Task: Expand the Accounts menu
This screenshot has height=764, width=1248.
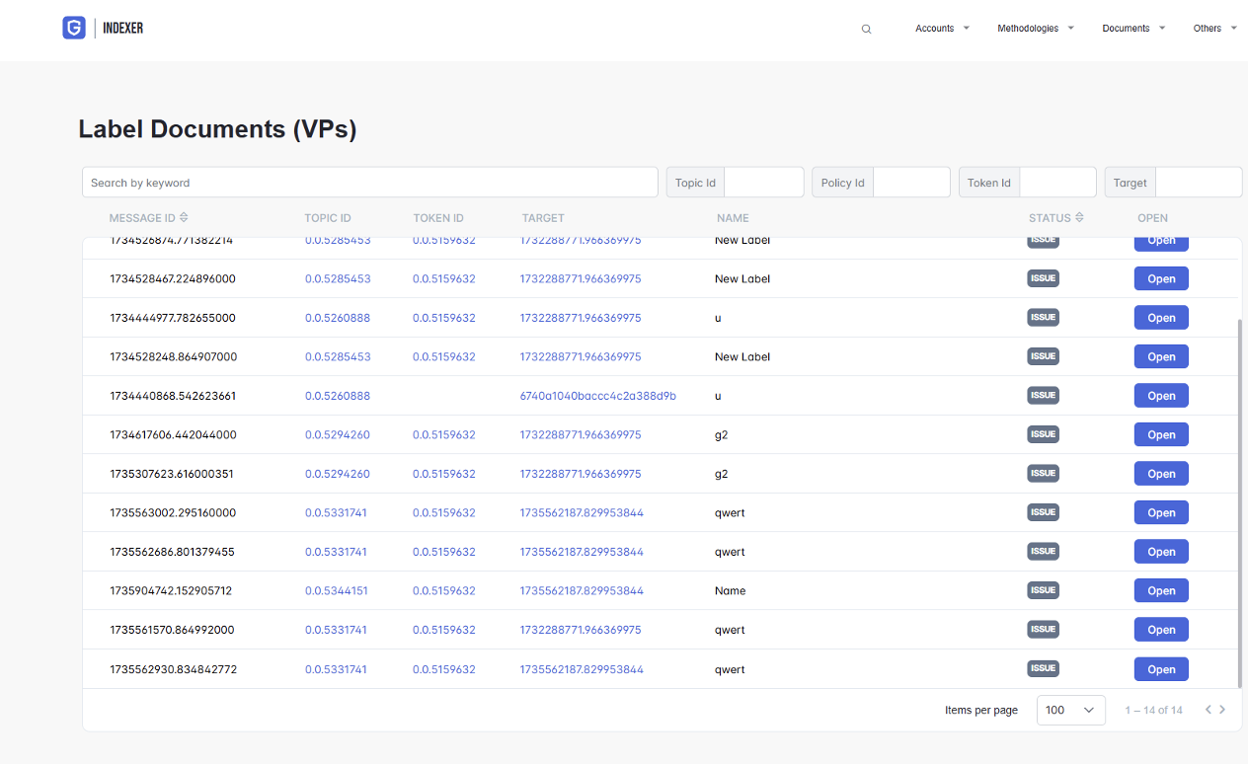Action: (x=942, y=29)
